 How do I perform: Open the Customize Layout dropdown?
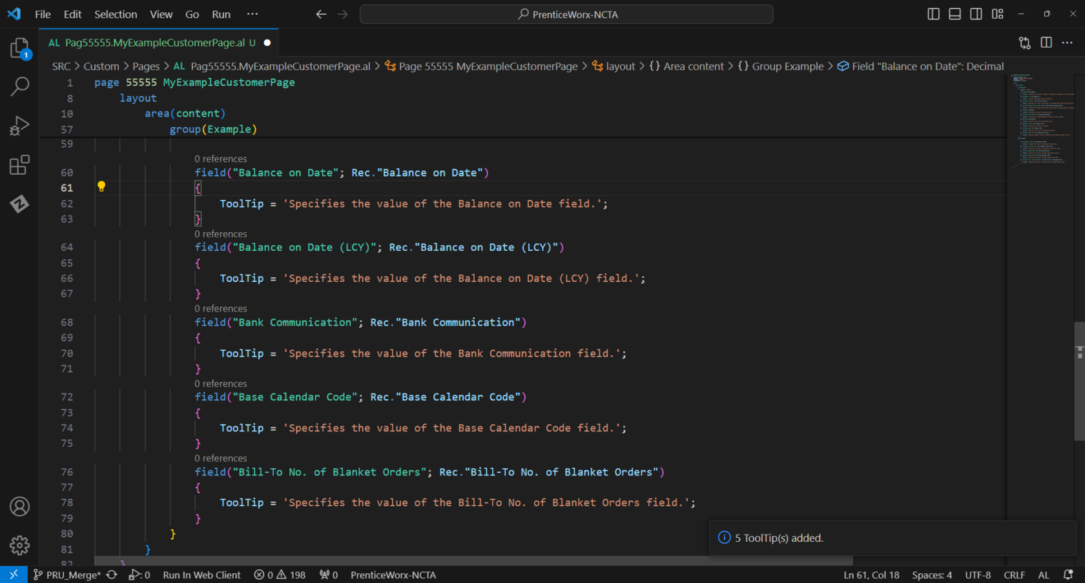997,14
